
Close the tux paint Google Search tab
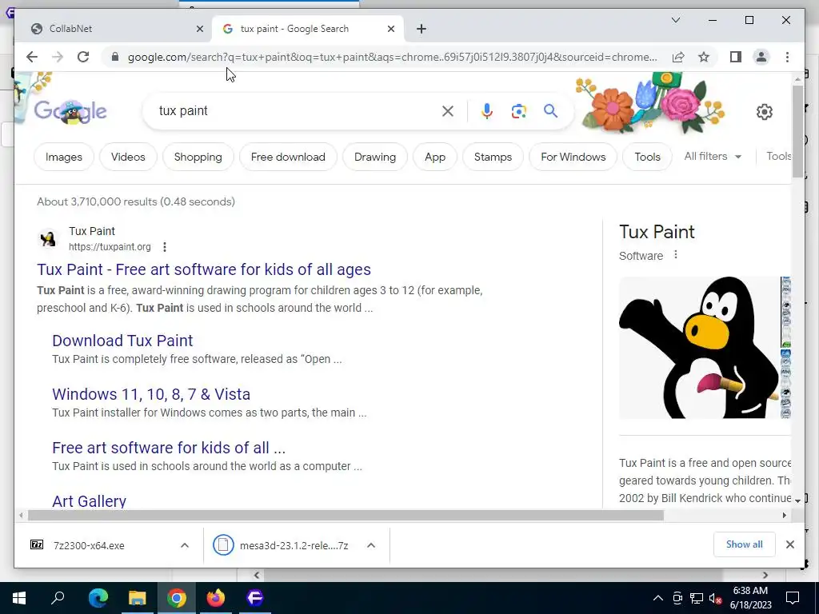[x=390, y=29]
